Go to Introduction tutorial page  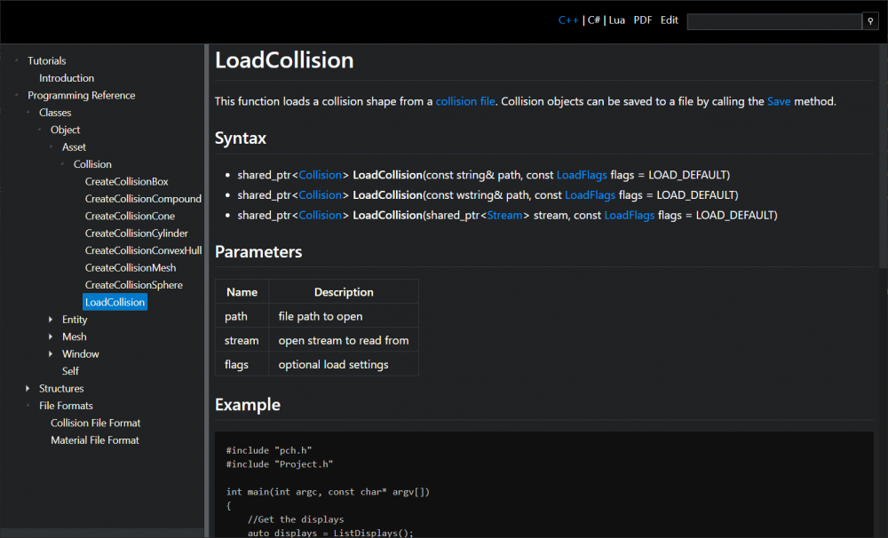click(x=67, y=78)
